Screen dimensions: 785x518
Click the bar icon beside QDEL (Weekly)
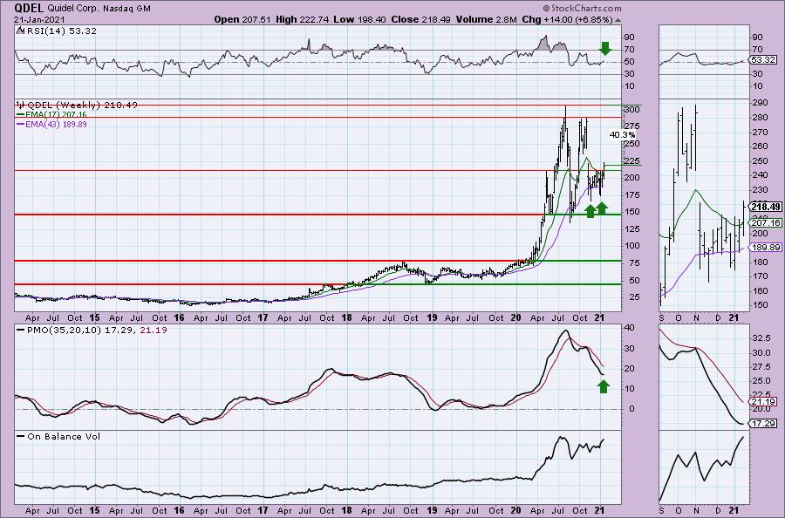(21, 106)
